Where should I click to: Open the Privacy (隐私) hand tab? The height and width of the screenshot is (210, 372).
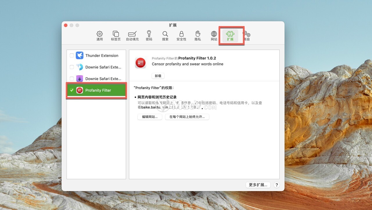coord(198,36)
